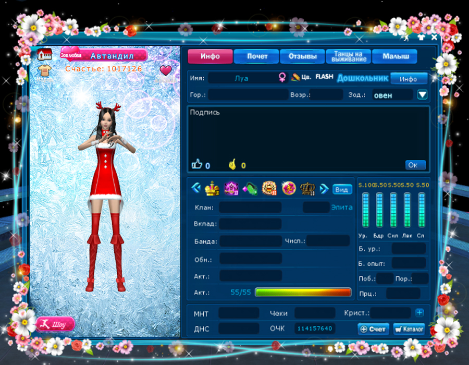Screen dimensions: 469x365
Task: Select the pink round star medal badge
Action: pyautogui.click(x=288, y=188)
